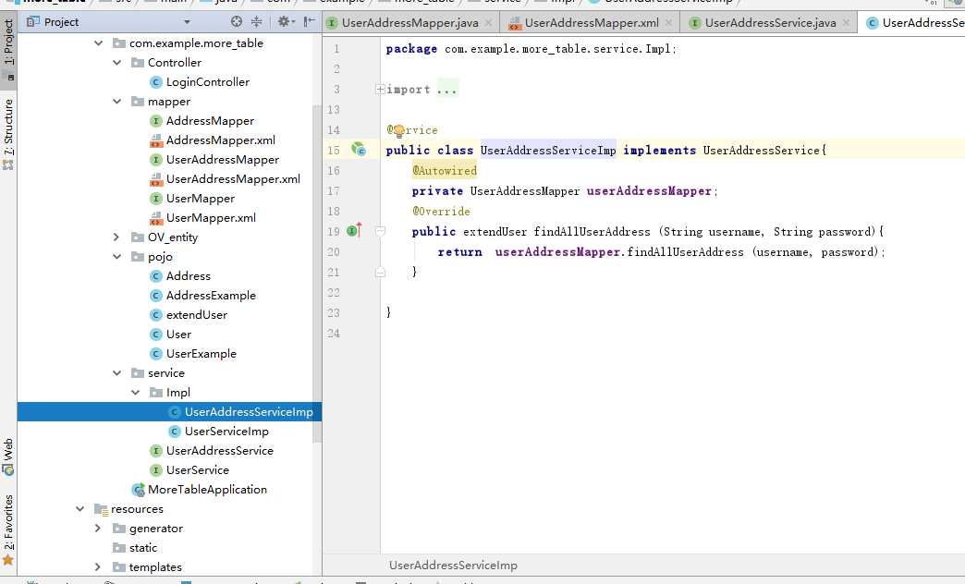The image size is (965, 584).
Task: Expand the templates folder
Action: (99, 566)
